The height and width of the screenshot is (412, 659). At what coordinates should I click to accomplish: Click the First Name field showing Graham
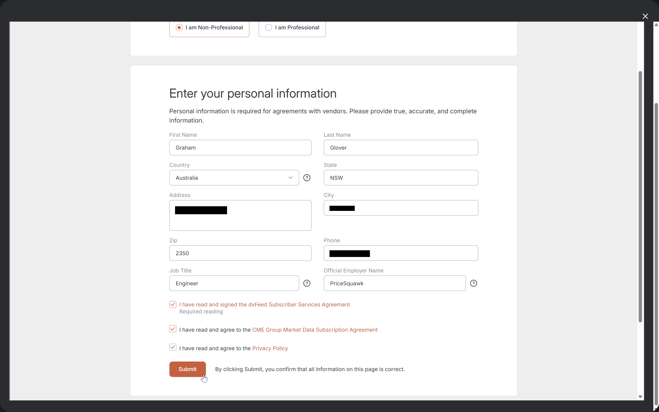point(240,147)
